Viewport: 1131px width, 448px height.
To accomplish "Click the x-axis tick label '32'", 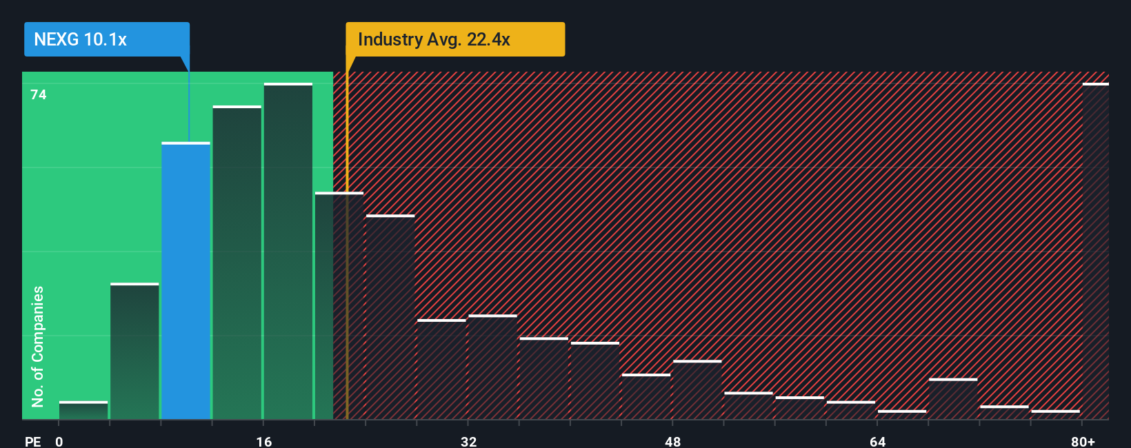I will click(x=468, y=441).
